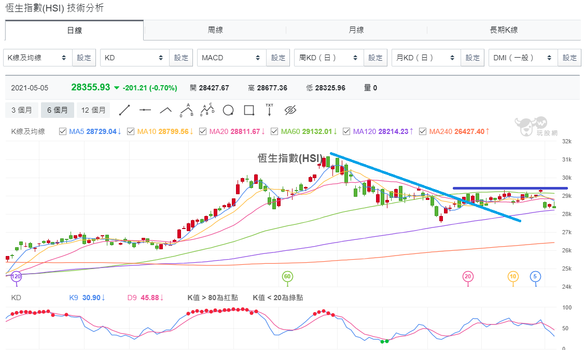Viewport: 584px width, 350px height.
Task: Select the circle drawing tool
Action: point(228,110)
